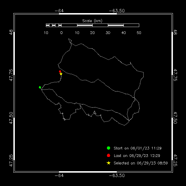Click the green start point marker on track
186x186 pixels.
(40, 87)
